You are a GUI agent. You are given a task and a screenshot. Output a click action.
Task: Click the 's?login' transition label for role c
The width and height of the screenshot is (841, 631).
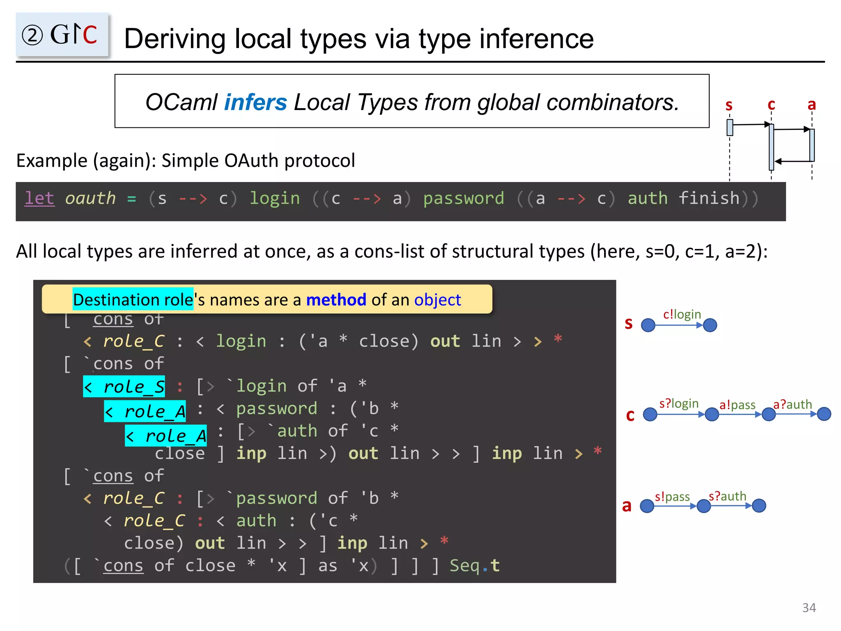(679, 403)
